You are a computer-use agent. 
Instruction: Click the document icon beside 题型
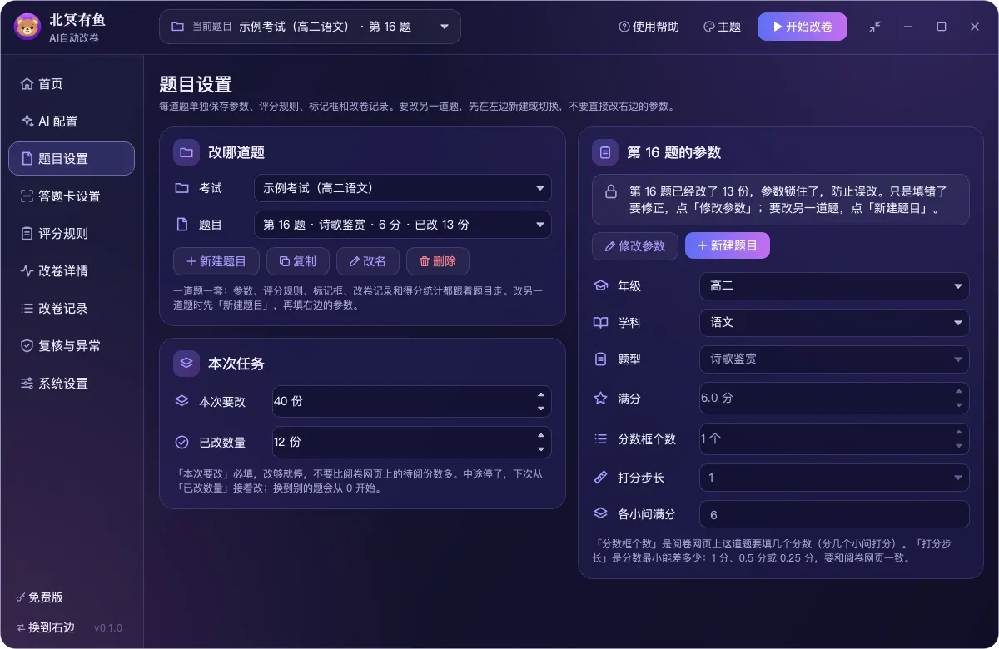(600, 359)
